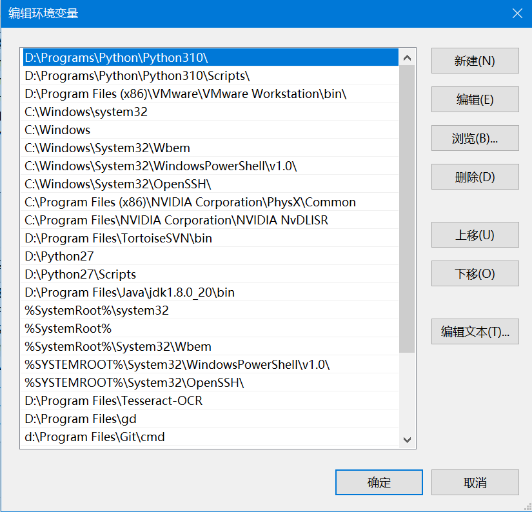Select the Tesseract-OCR path entry

coord(211,400)
